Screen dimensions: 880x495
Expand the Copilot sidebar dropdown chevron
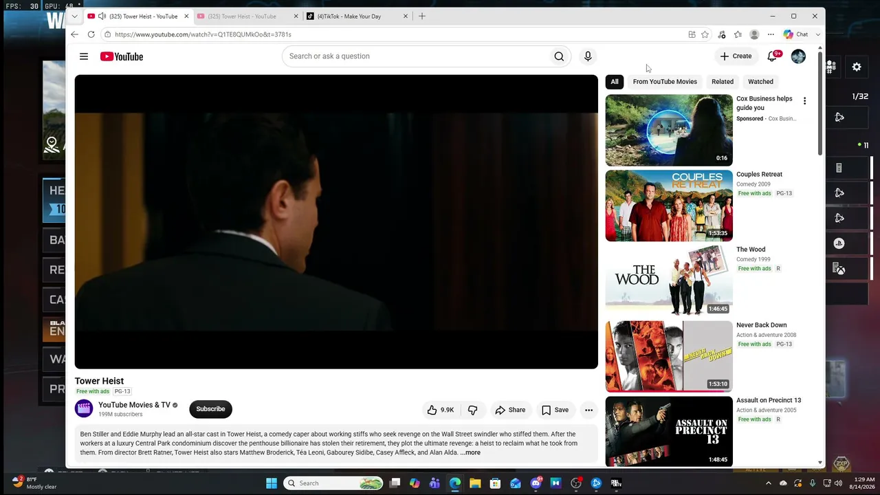pos(817,34)
